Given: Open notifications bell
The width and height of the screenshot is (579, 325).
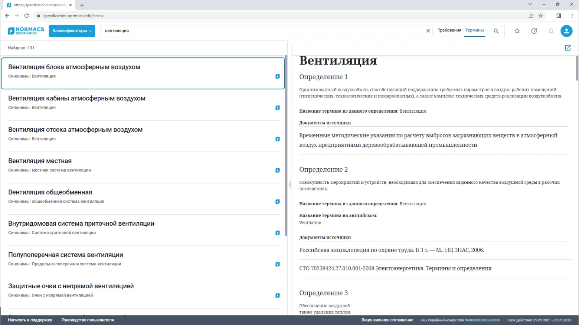Looking at the screenshot, I should click(551, 31).
